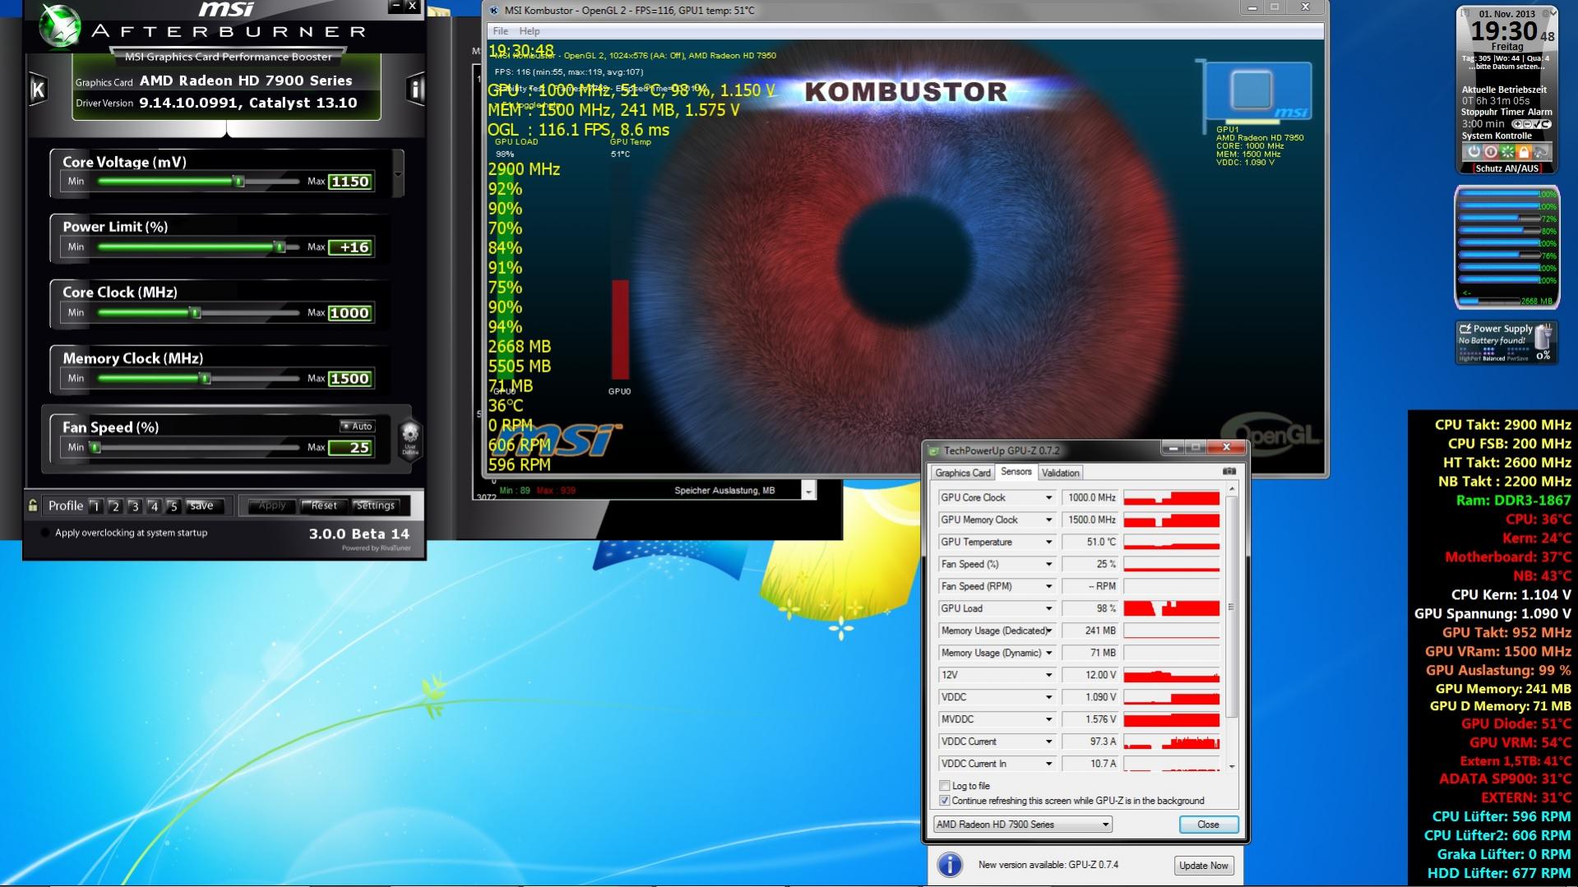1578x887 pixels.
Task: Load Afterburner profile 3
Action: click(x=134, y=506)
